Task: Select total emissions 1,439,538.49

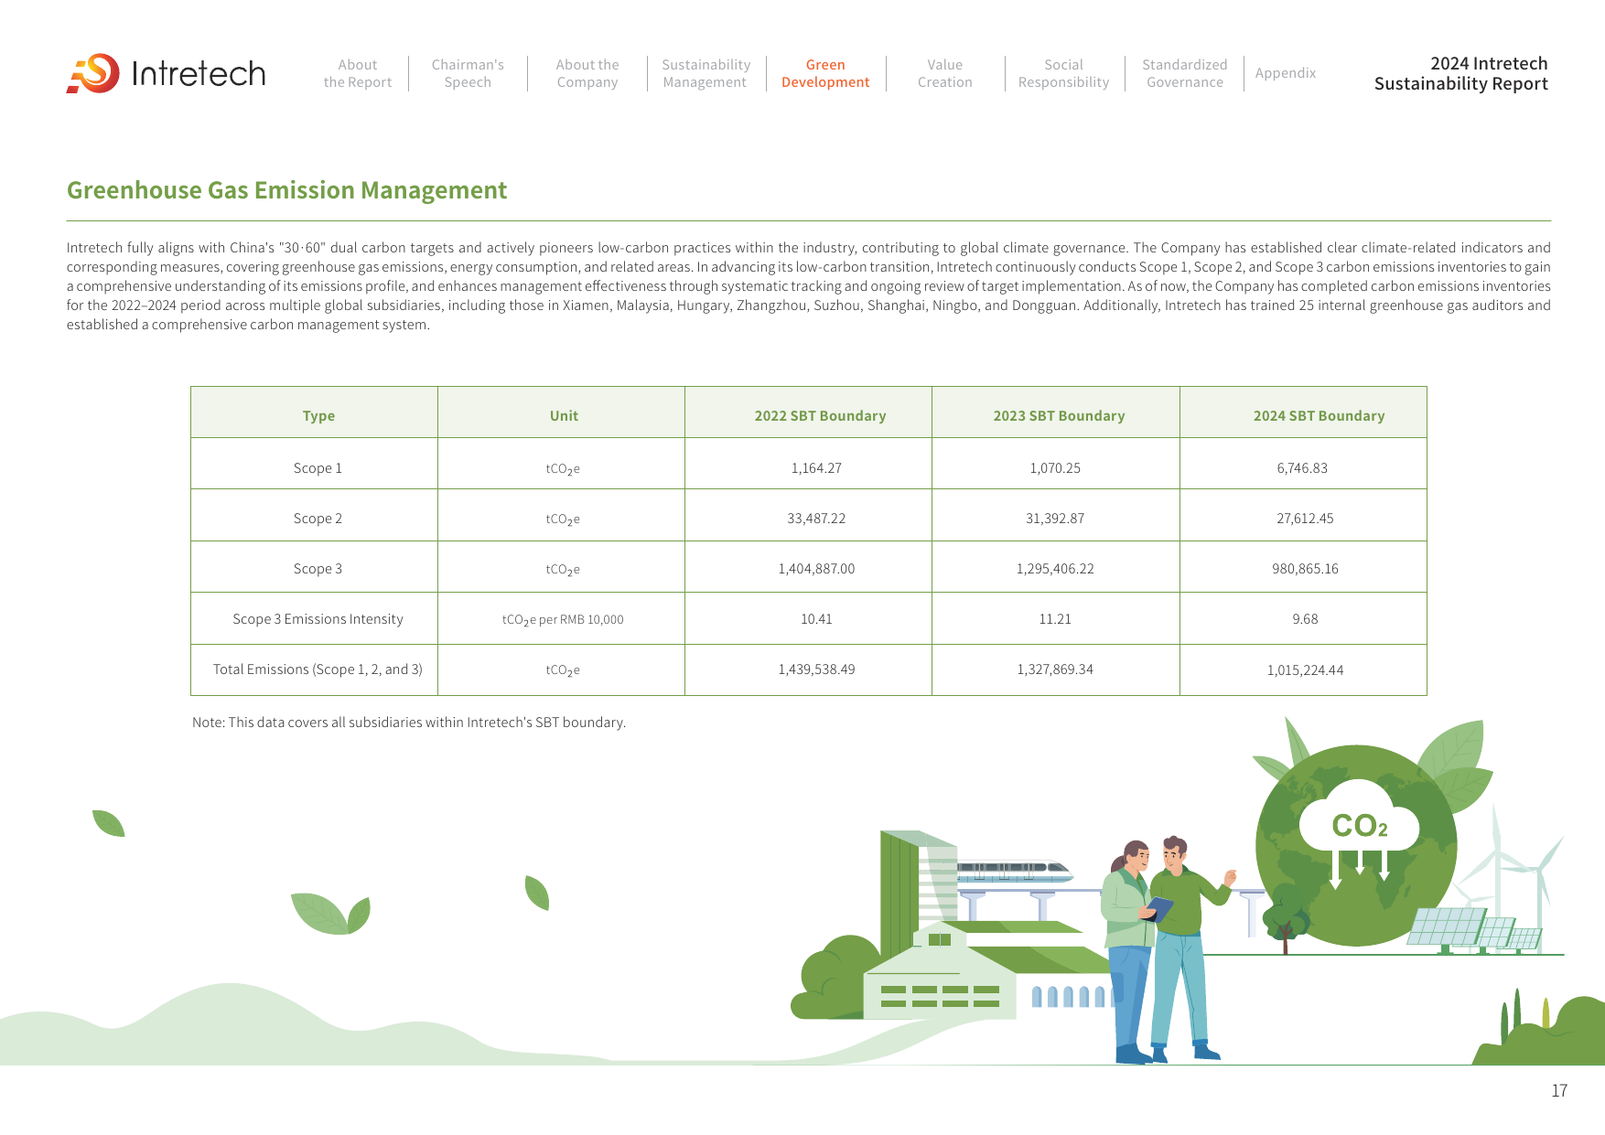Action: 816,669
